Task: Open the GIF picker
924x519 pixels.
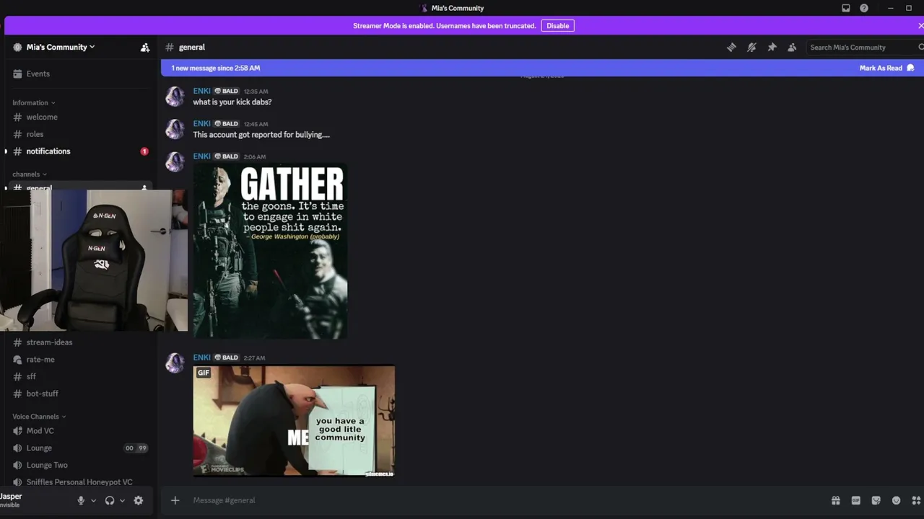Action: point(855,500)
